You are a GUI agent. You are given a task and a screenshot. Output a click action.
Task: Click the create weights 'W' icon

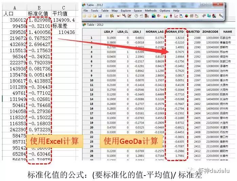point(119,16)
